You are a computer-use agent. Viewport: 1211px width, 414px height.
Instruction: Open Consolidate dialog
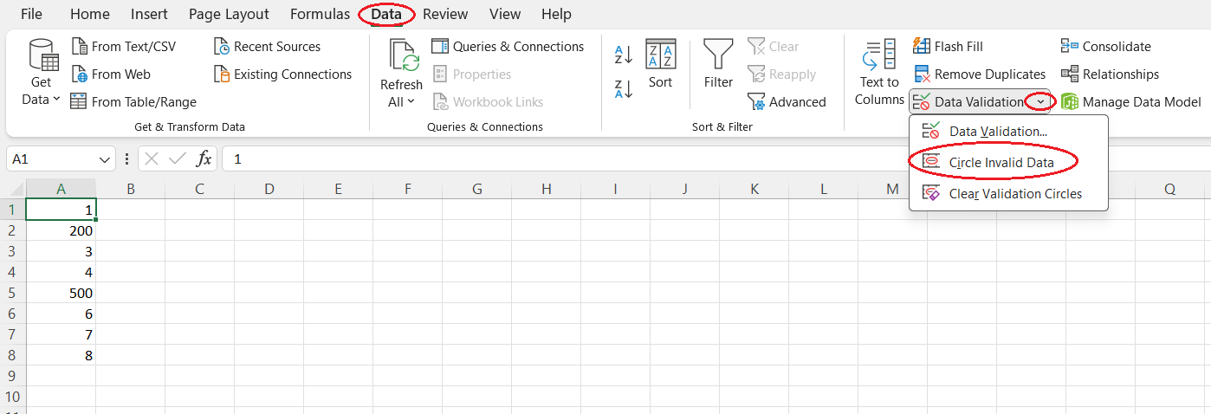(1105, 47)
